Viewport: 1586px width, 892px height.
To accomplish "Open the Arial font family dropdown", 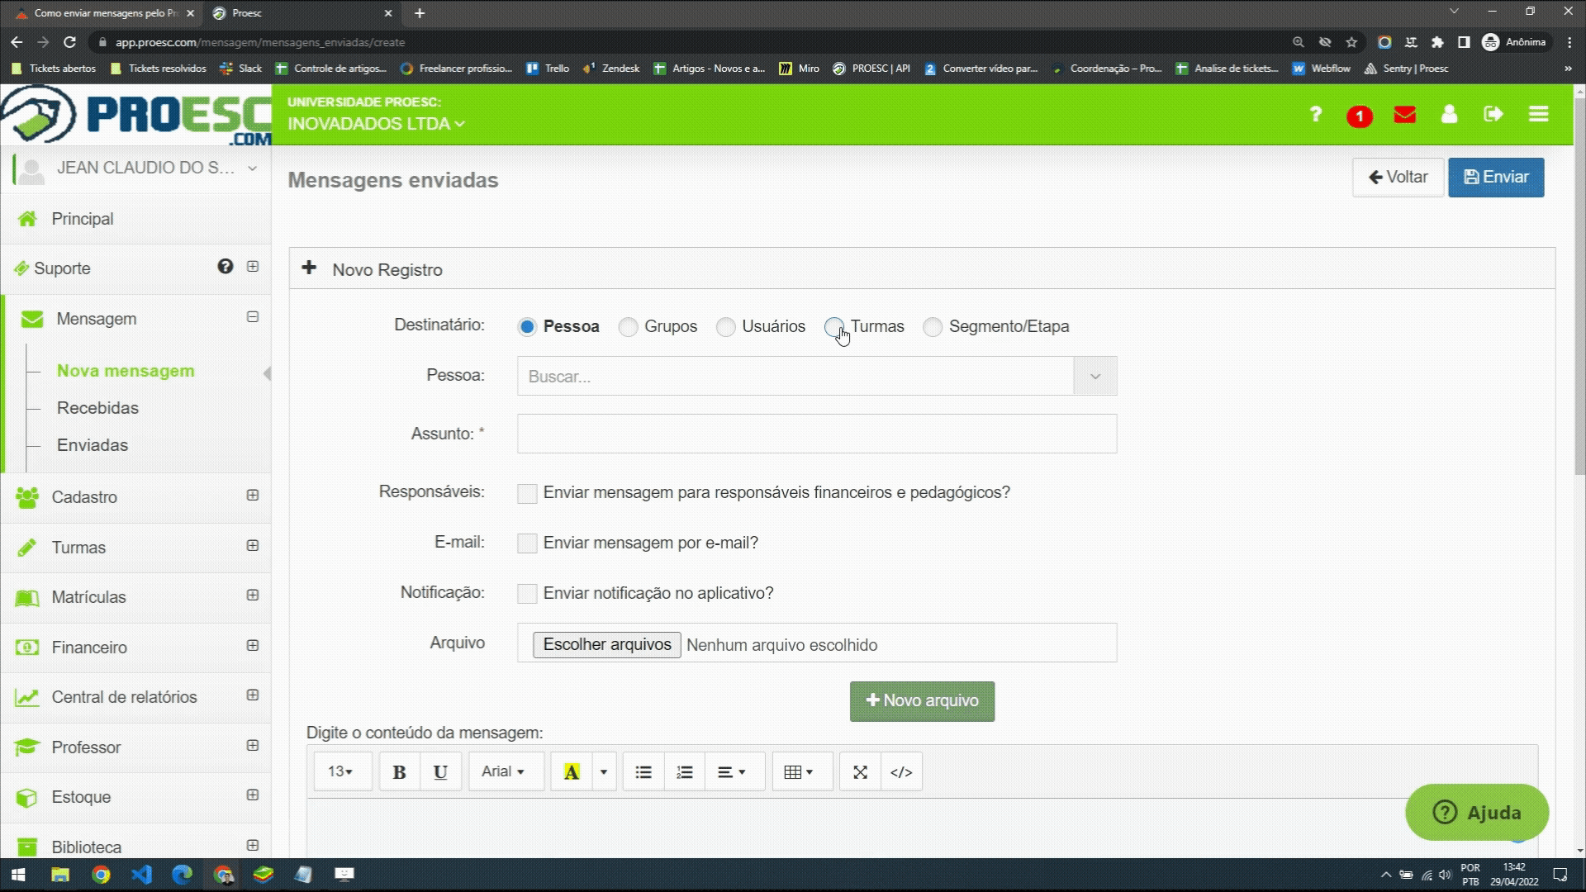I will pos(503,772).
